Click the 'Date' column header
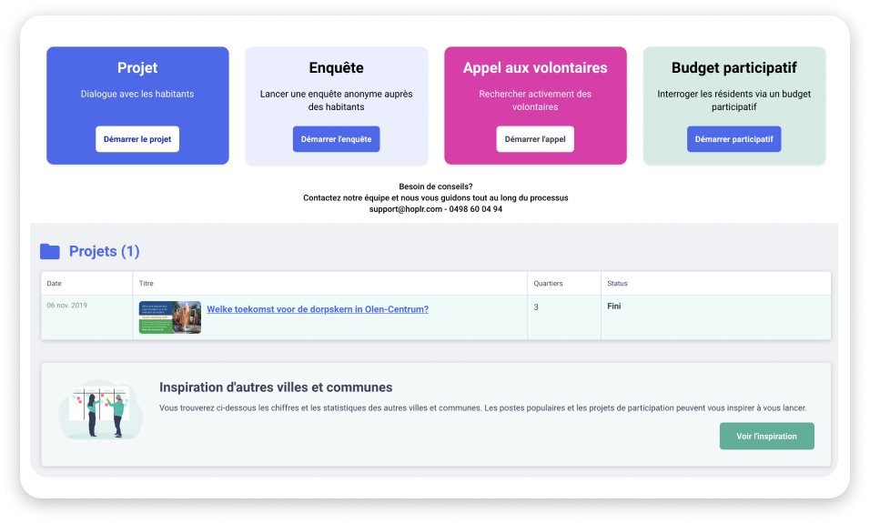The width and height of the screenshot is (870, 523). pos(55,284)
